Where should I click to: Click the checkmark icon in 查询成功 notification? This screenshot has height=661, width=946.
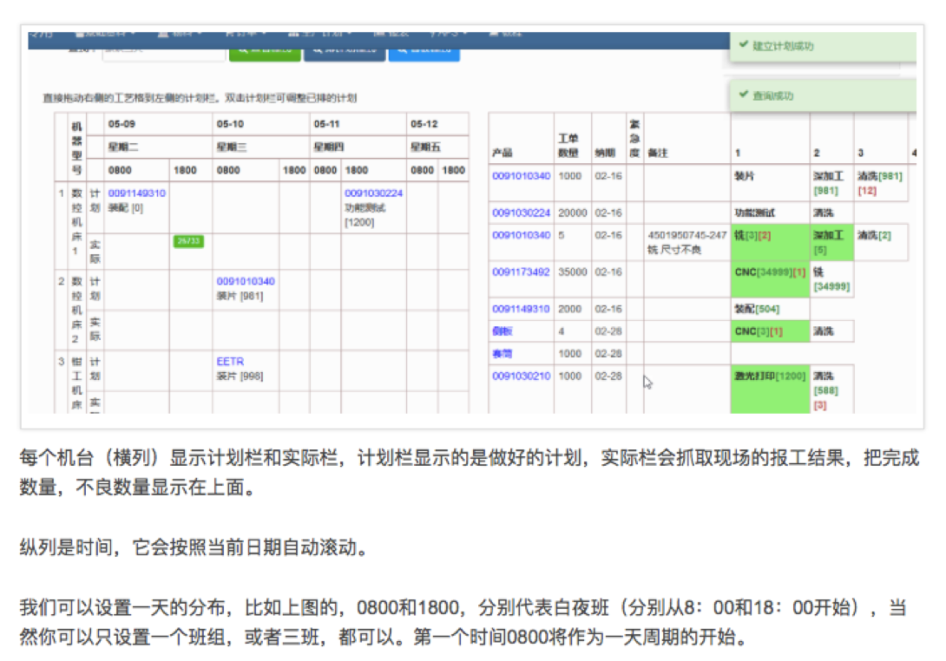[743, 95]
